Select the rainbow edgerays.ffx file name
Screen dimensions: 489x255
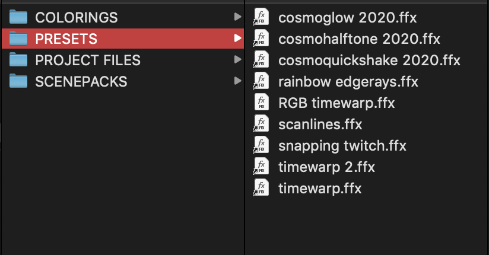click(x=348, y=82)
